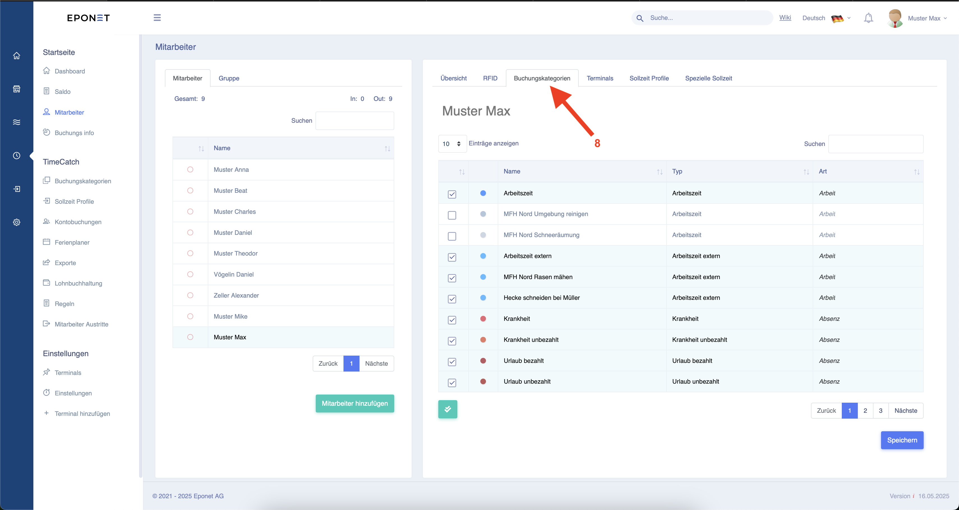Expand the Deutsch language dropdown

pos(826,18)
